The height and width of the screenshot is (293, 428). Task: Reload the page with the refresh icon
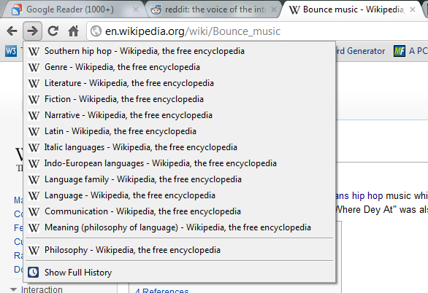pyautogui.click(x=53, y=31)
